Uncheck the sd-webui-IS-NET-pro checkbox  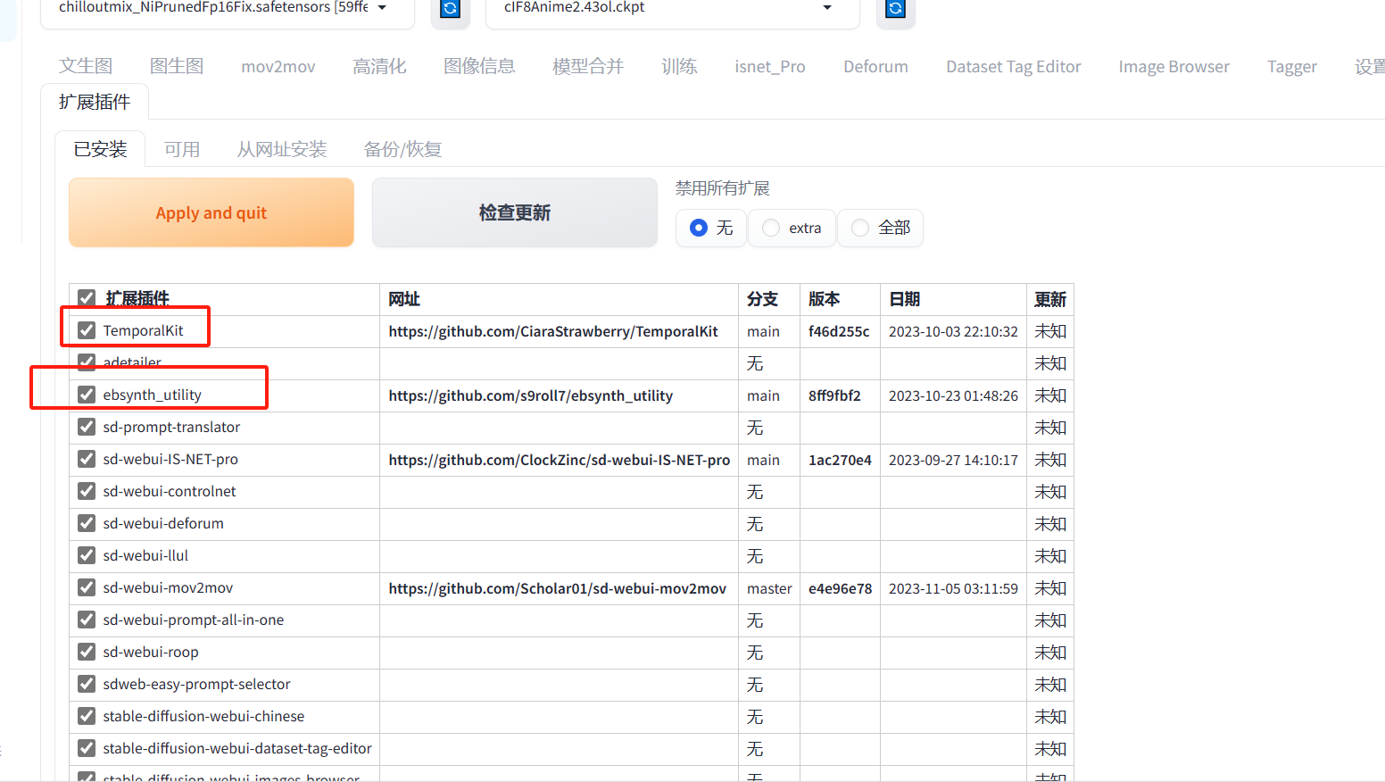pyautogui.click(x=87, y=459)
